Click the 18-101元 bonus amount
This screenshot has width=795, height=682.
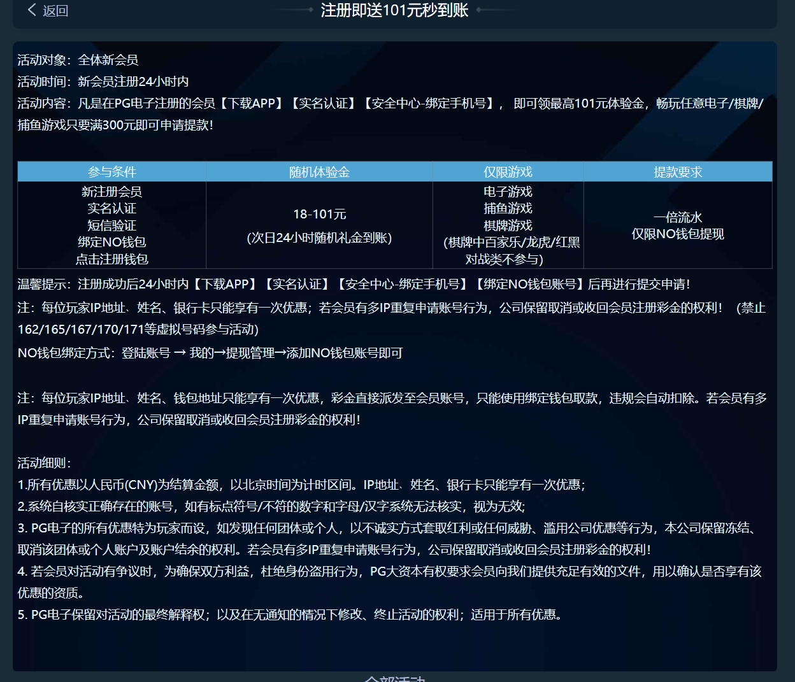coord(319,214)
